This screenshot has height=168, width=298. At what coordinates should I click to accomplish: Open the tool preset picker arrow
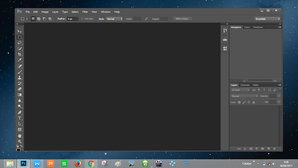[27, 19]
